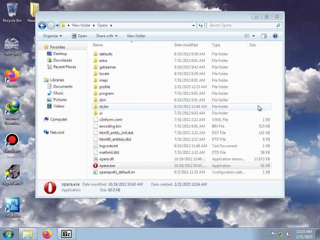Click the Search Opera input box

coord(241,25)
